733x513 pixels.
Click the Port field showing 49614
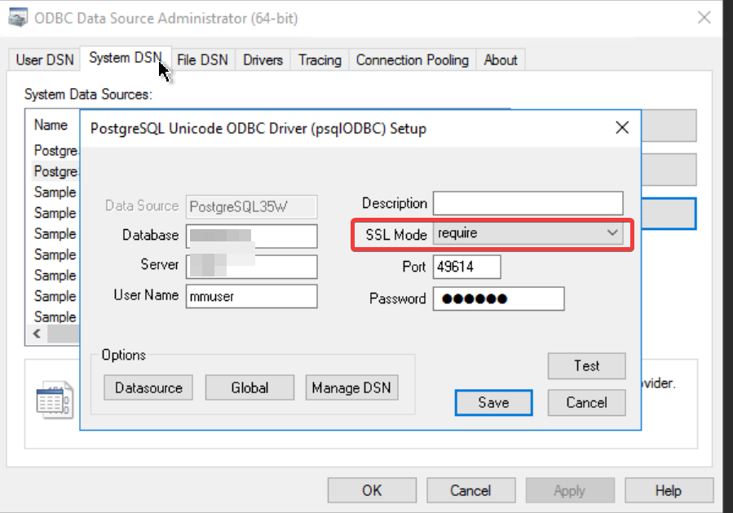pos(466,267)
